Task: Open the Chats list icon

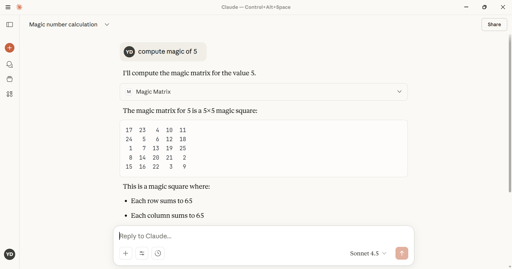Action: (x=10, y=64)
